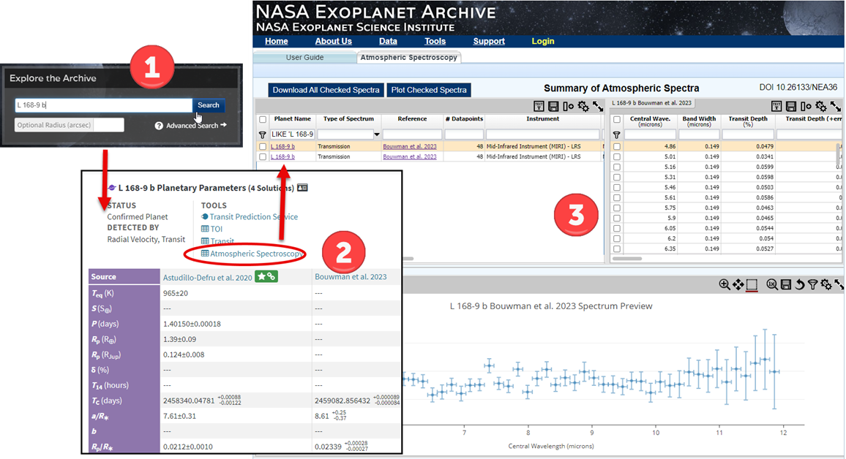Open the TOI tool link
846x459 pixels.
pos(217,229)
